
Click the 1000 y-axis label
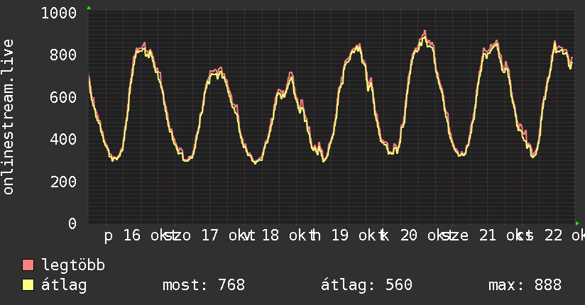[59, 13]
